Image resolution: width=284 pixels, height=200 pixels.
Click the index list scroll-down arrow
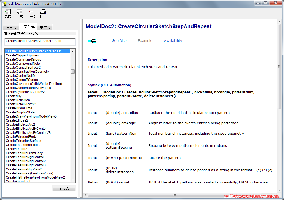pyautogui.click(x=73, y=180)
